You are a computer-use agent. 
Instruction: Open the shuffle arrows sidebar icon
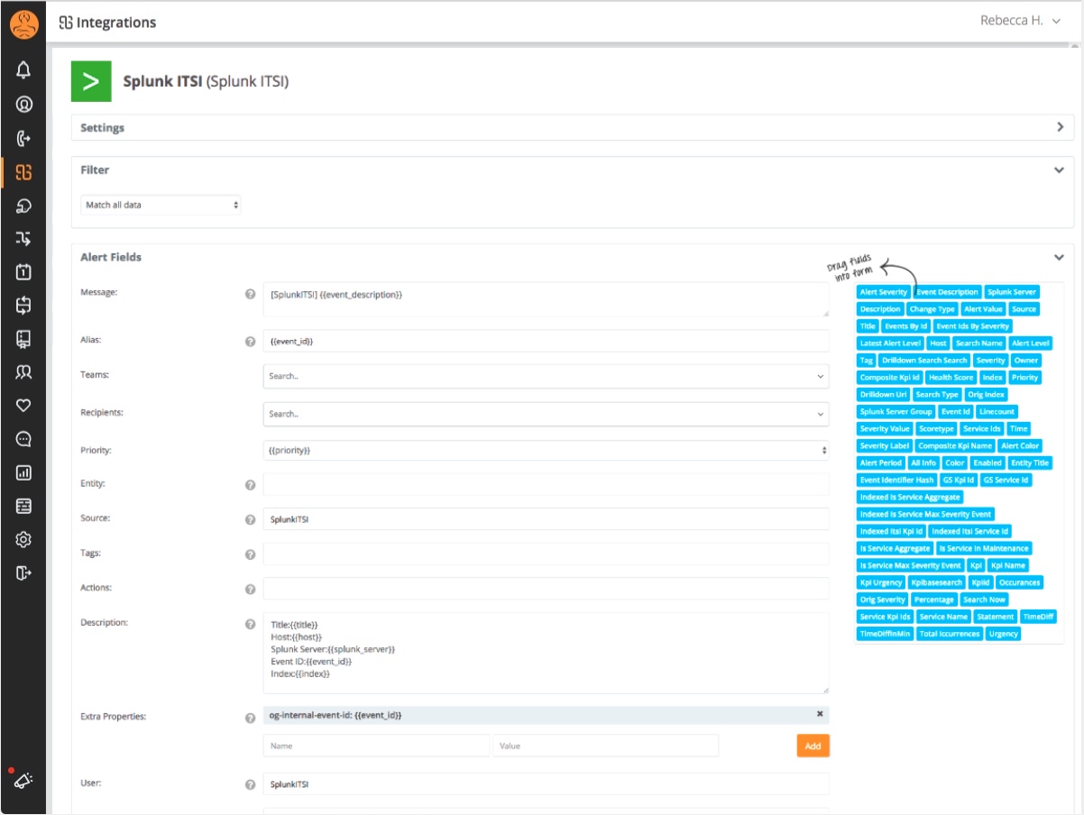pyautogui.click(x=23, y=239)
